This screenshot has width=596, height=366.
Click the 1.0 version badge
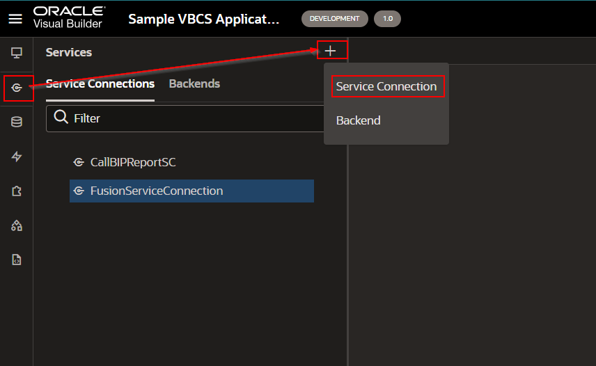[x=387, y=19]
